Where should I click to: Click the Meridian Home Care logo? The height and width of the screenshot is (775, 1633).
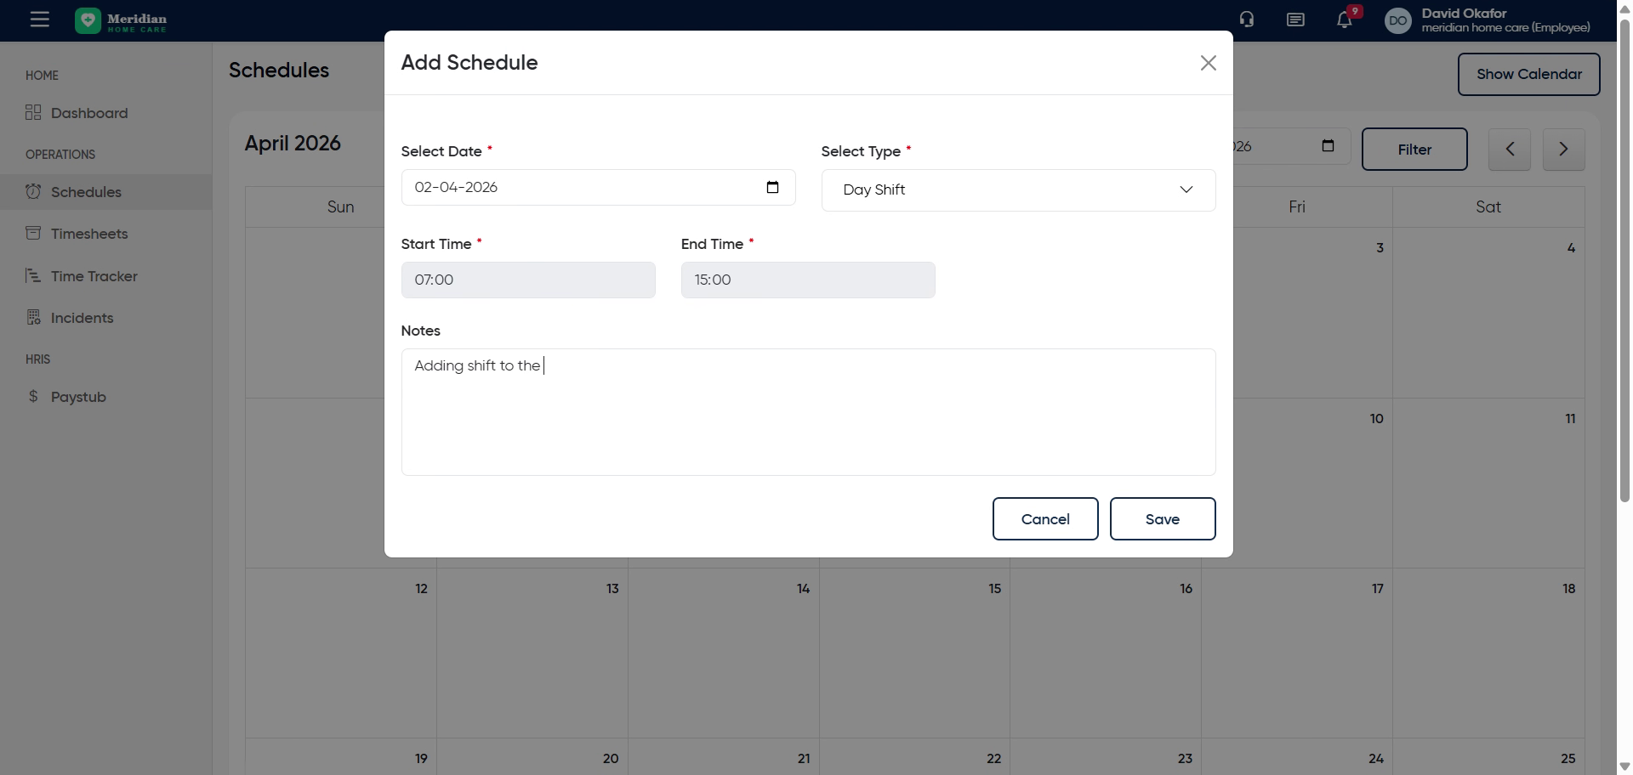point(122,20)
